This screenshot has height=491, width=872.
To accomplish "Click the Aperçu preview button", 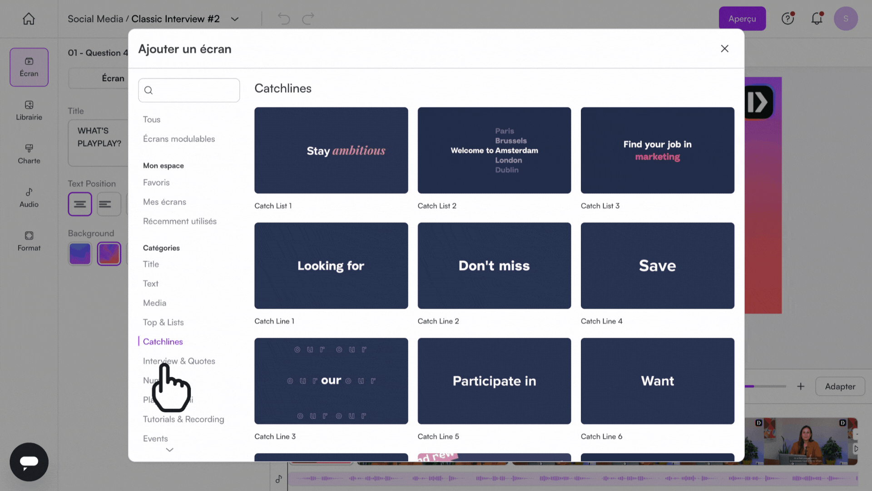I will click(x=742, y=19).
